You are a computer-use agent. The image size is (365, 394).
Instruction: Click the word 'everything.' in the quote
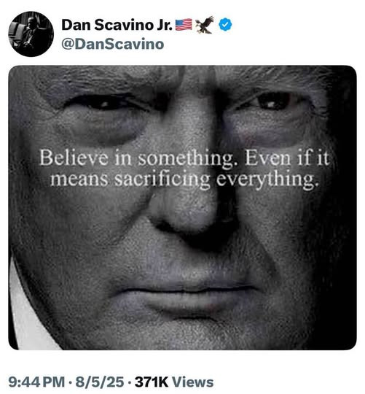coord(268,179)
